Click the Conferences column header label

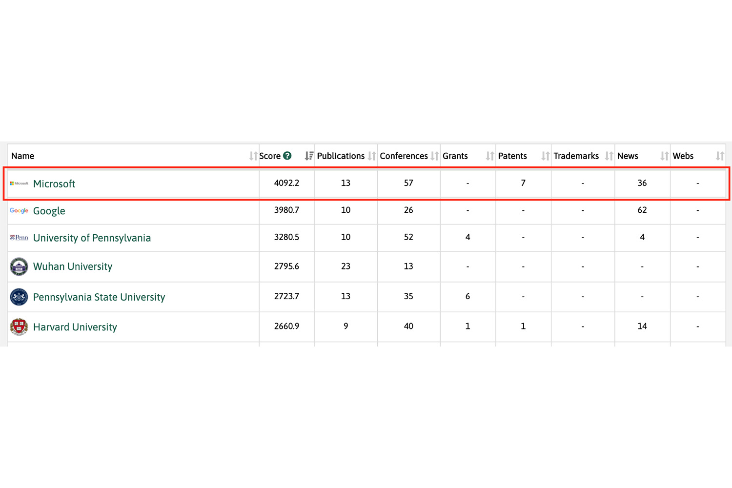coord(404,156)
